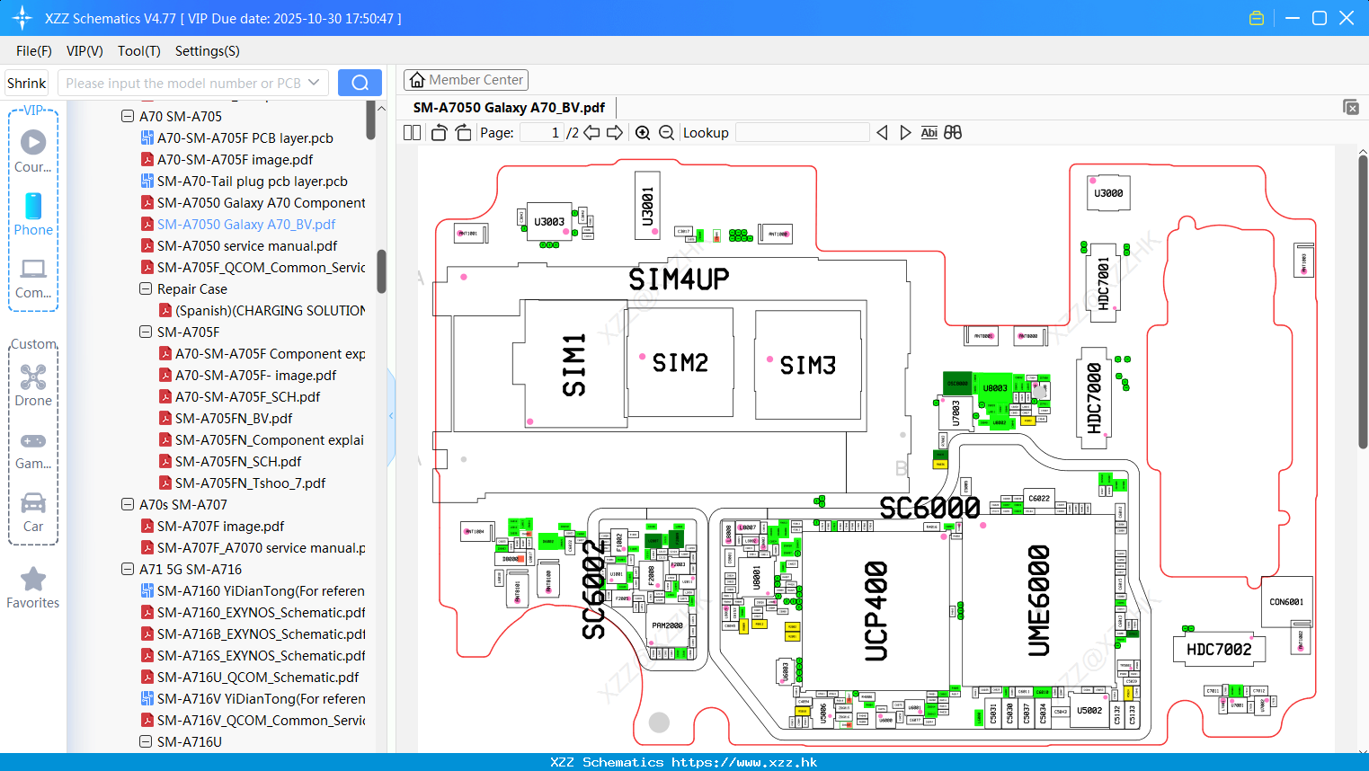
Task: Go to the next page arrow
Action: 615,133
